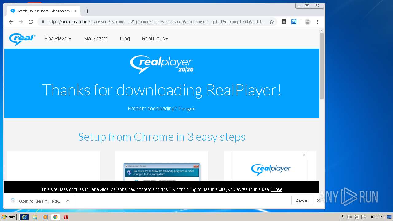The image size is (393, 221).
Task: Click the User Account Control step thumbnail
Action: [x=162, y=172]
